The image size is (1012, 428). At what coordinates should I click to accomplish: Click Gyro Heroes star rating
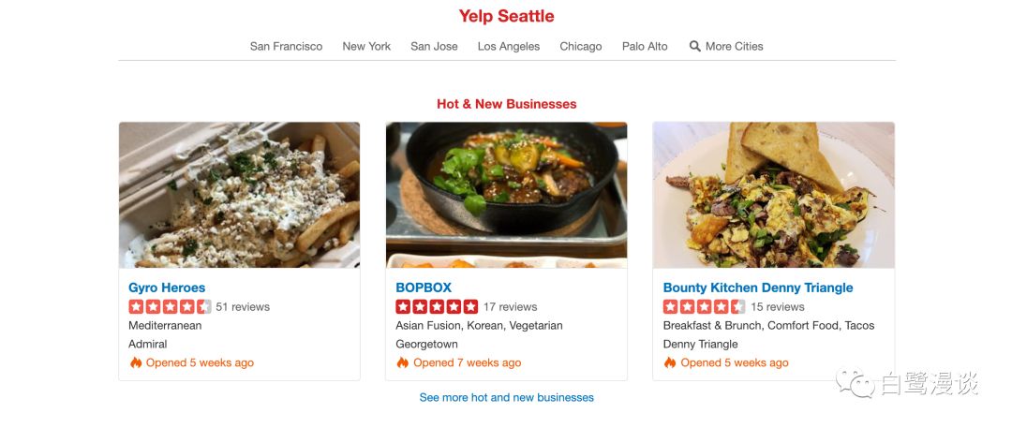[170, 306]
